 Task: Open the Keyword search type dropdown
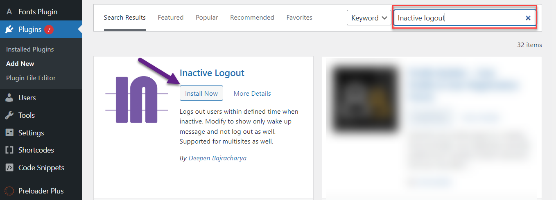click(x=369, y=18)
